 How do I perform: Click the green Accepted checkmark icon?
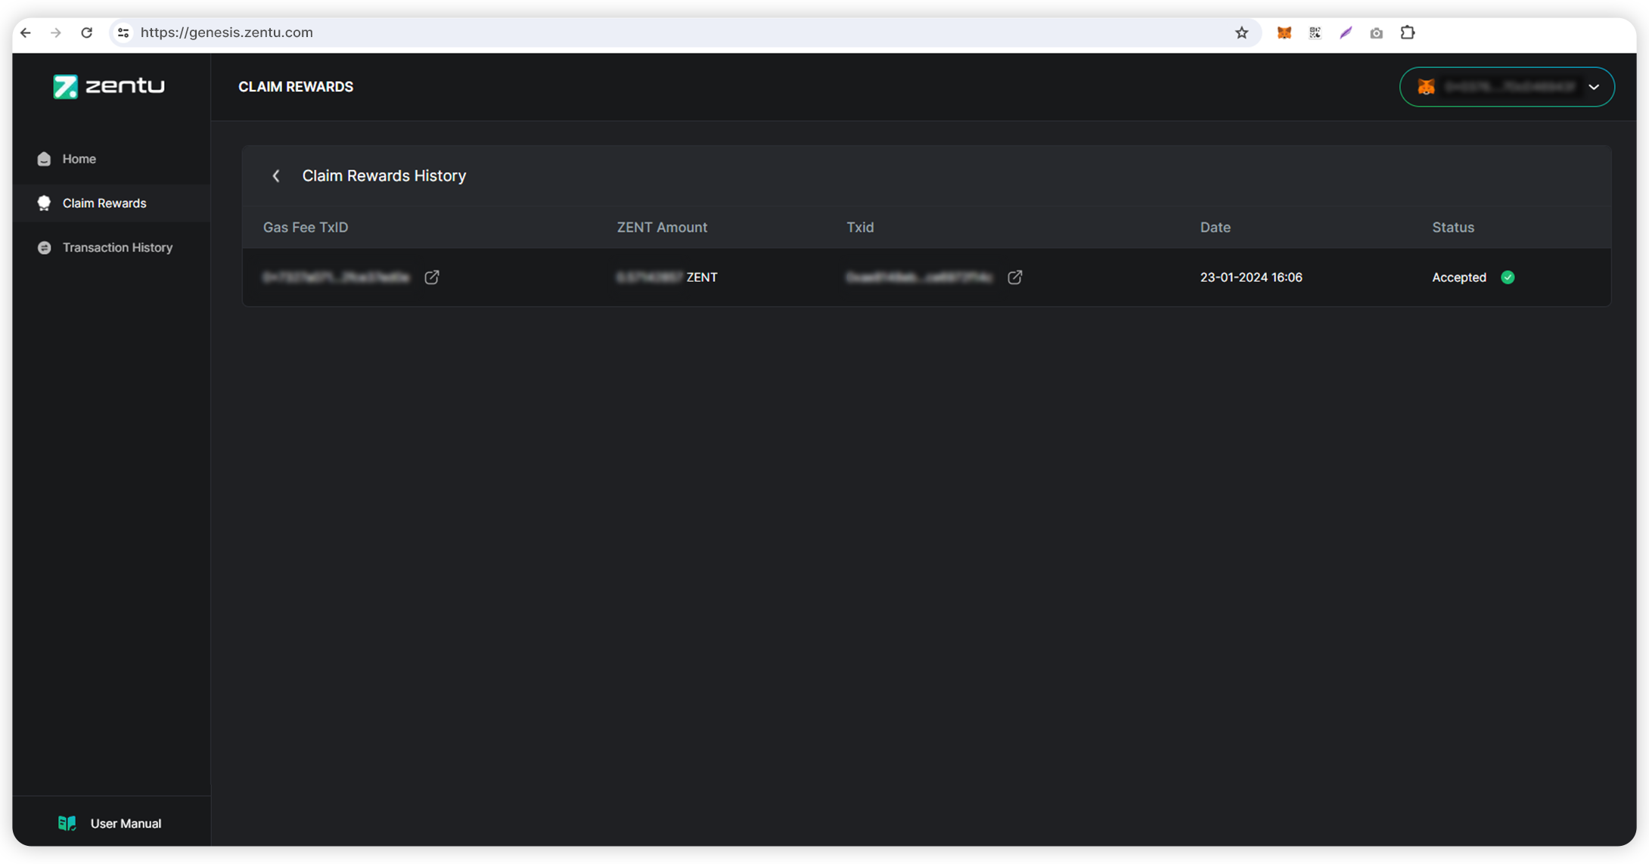click(x=1508, y=277)
